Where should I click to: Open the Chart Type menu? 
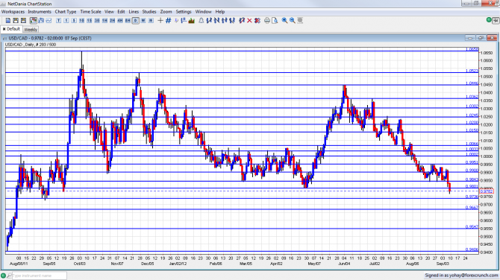pos(66,12)
